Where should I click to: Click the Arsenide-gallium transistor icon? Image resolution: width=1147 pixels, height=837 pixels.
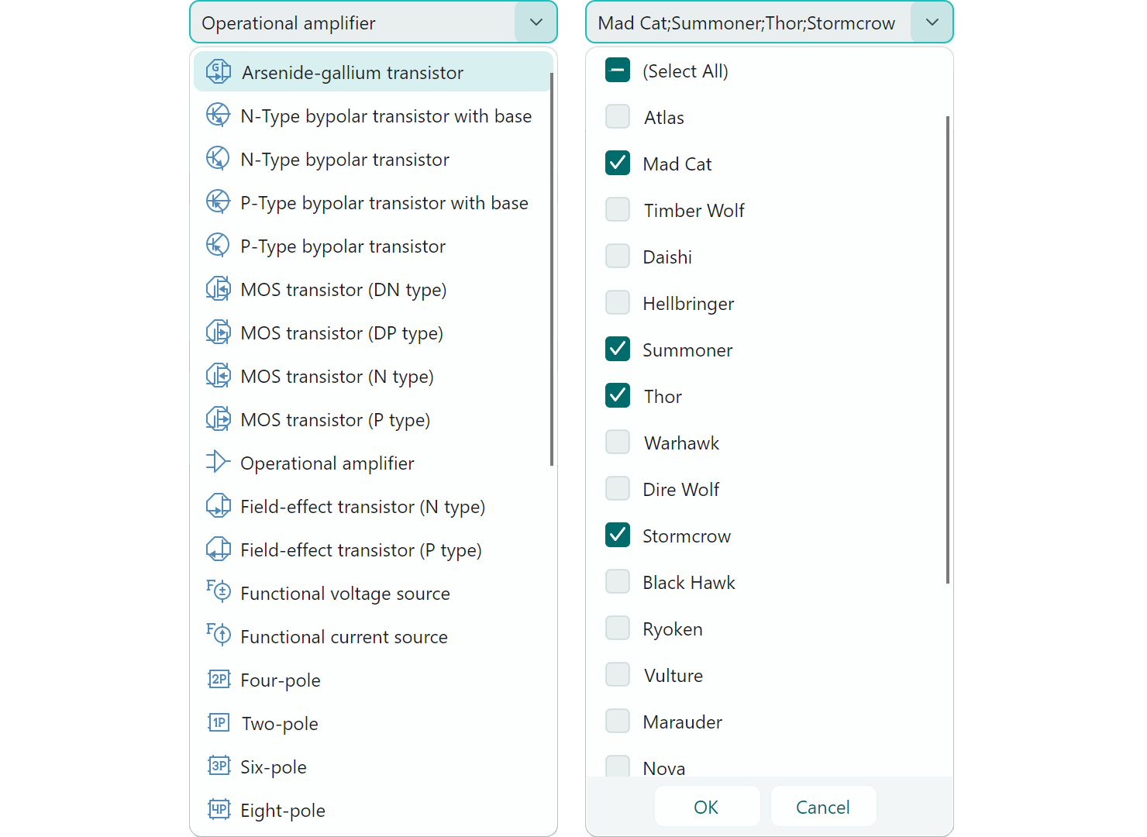[x=219, y=72]
